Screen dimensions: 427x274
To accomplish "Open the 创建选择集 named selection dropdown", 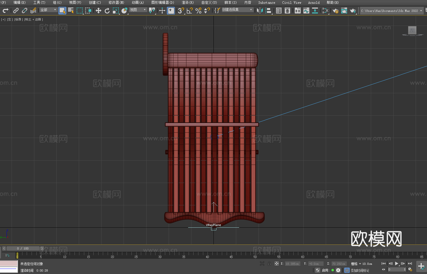I will pyautogui.click(x=238, y=10).
